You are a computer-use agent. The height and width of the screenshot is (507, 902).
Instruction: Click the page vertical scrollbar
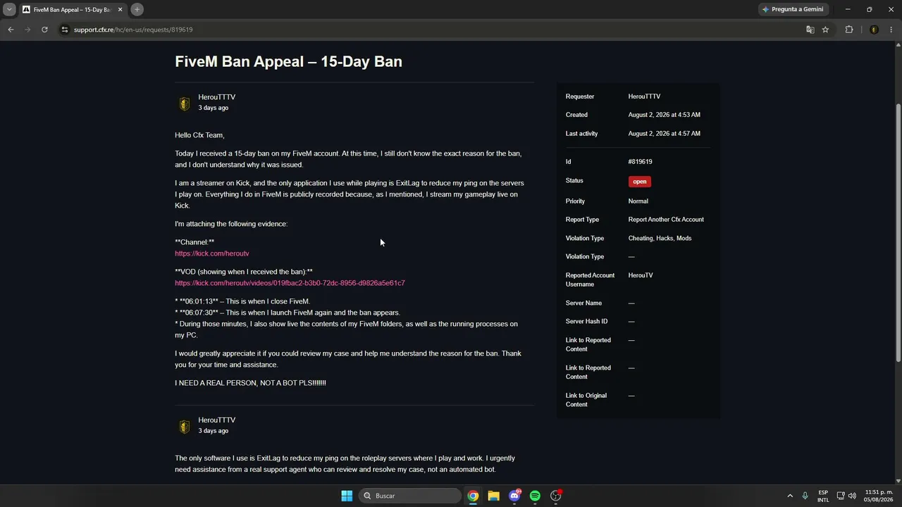(x=898, y=232)
